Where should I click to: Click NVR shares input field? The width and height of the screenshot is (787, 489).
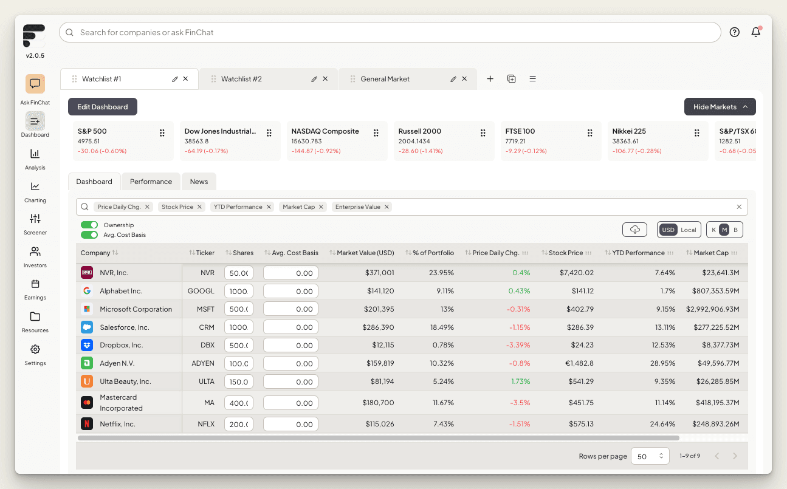pyautogui.click(x=239, y=273)
